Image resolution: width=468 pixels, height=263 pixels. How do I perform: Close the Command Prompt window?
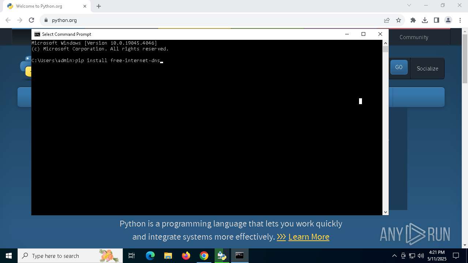380,34
